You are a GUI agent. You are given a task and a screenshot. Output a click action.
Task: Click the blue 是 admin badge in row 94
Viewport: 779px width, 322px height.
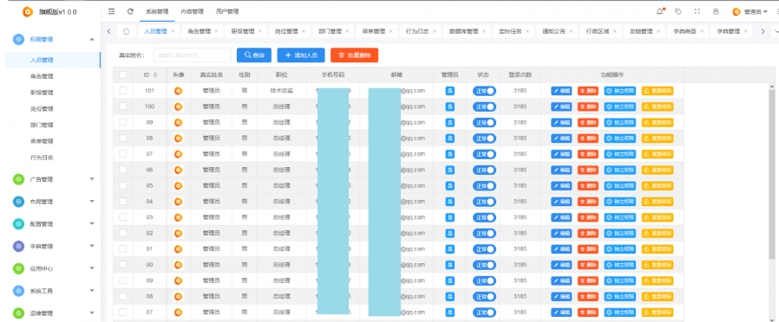coord(449,202)
